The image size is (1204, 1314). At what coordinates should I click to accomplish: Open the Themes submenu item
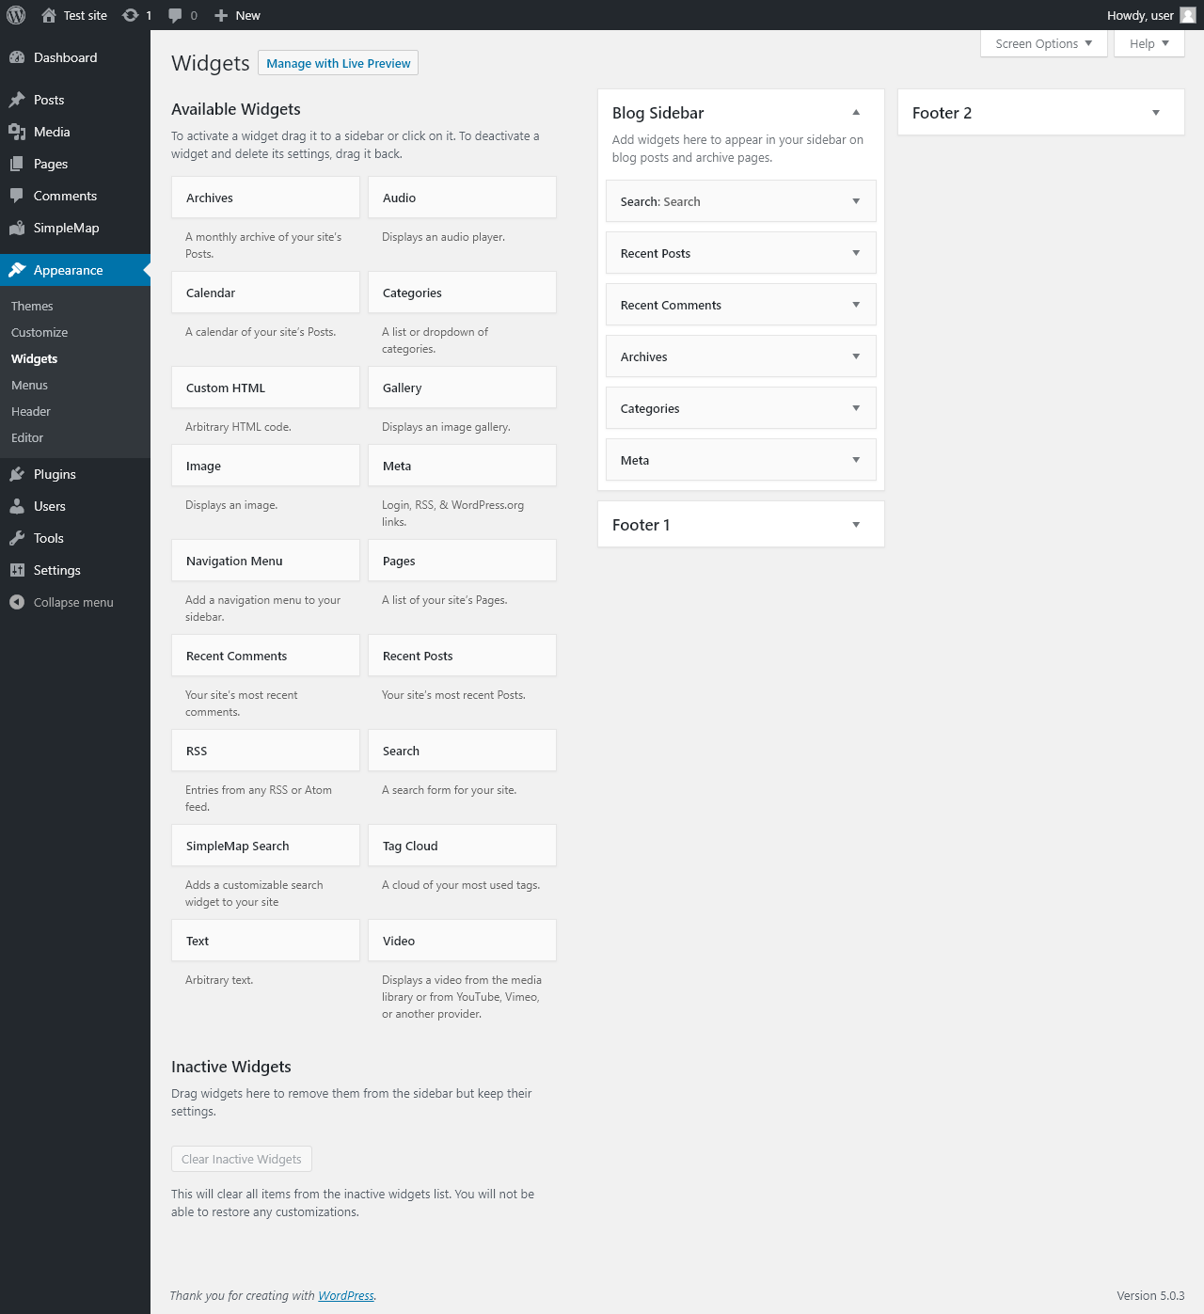pos(32,306)
